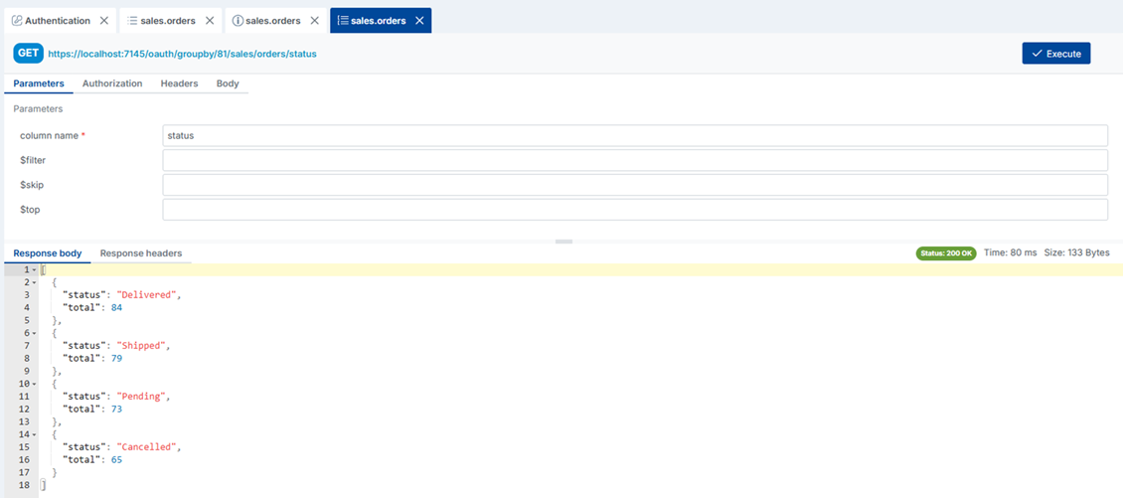Click the request URL link
This screenshot has height=498, width=1123.
[182, 54]
